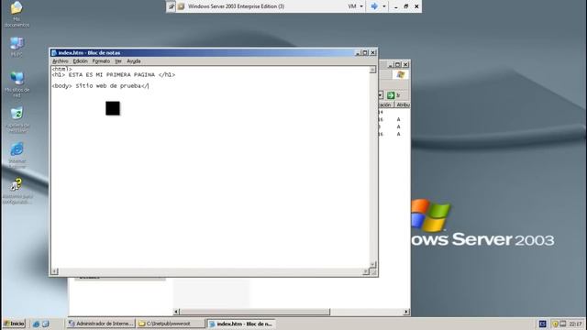
Task: Select Mis sitios de red desktop icon
Action: 17,83
